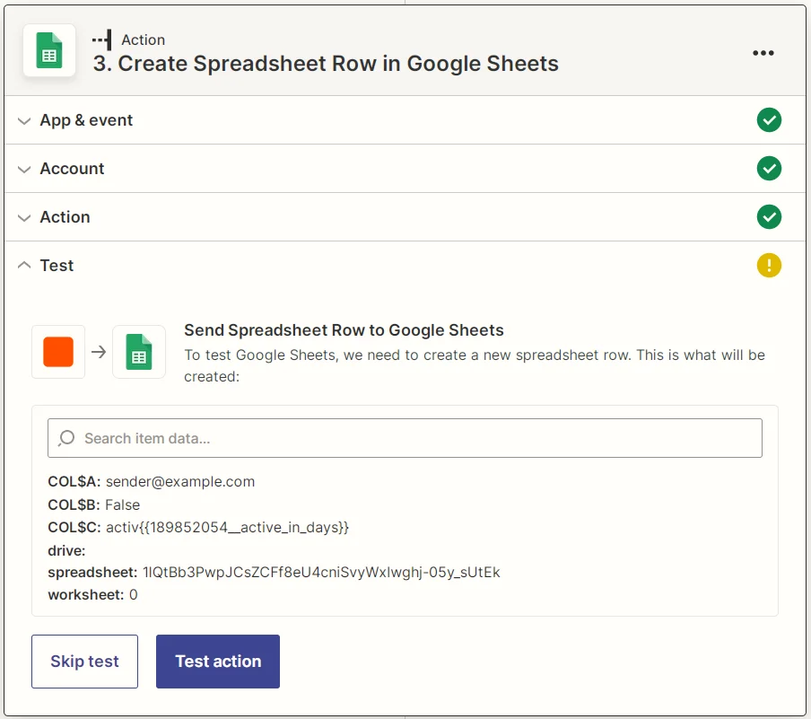Click the Google Sheets icon in the test preview
The width and height of the screenshot is (811, 719).
tap(138, 352)
